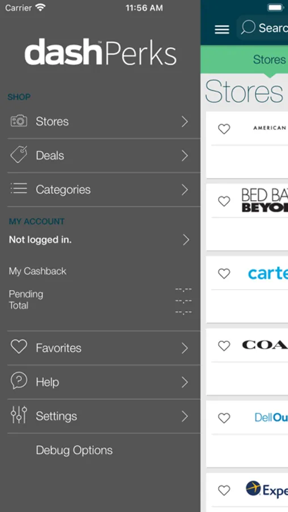Screen dimensions: 288x512
Task: Click the search magnifier icon
Action: pyautogui.click(x=248, y=27)
